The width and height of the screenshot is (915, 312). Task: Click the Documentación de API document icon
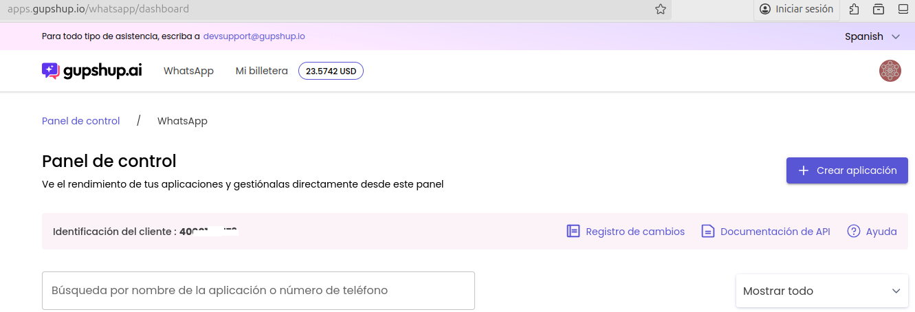tap(708, 232)
